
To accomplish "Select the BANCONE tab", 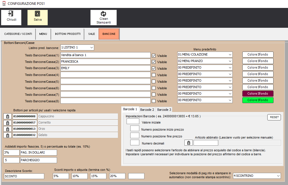I will [109, 34].
